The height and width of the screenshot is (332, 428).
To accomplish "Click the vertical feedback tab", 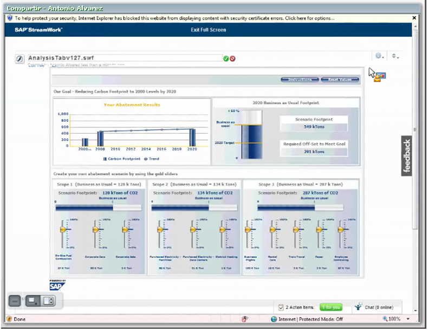I will [x=407, y=157].
